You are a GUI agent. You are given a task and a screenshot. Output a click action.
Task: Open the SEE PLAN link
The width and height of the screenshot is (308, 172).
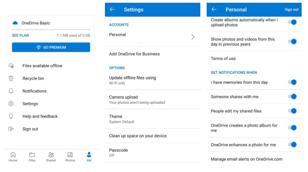click(20, 35)
